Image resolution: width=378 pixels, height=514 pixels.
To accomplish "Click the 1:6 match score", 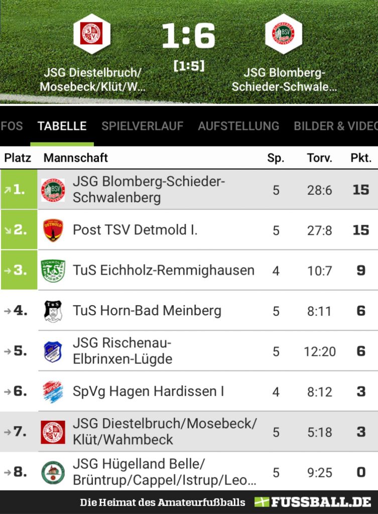I will pos(189,36).
